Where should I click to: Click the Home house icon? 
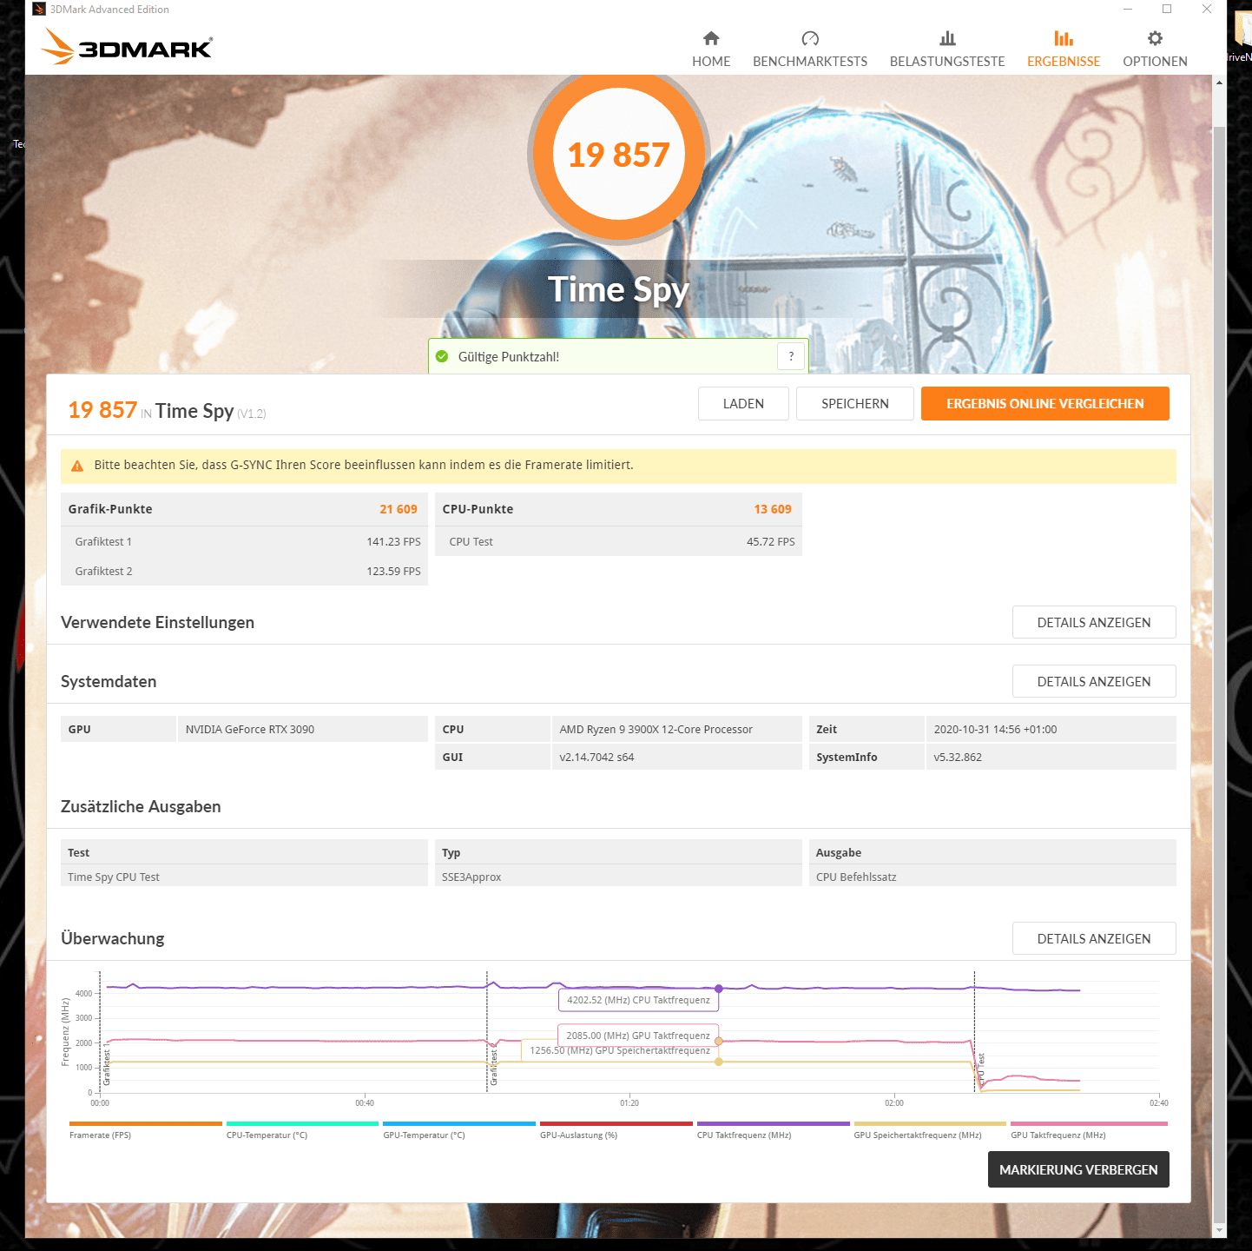click(711, 38)
